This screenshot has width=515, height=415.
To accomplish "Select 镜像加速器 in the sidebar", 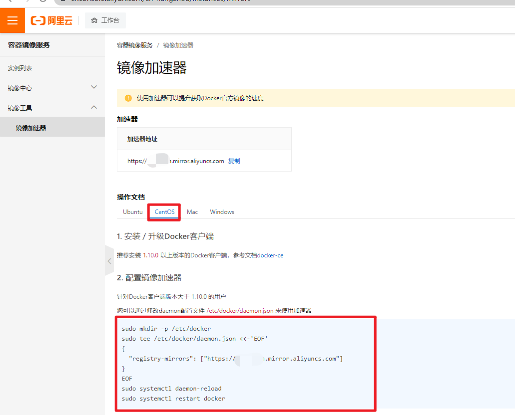I will click(x=52, y=128).
